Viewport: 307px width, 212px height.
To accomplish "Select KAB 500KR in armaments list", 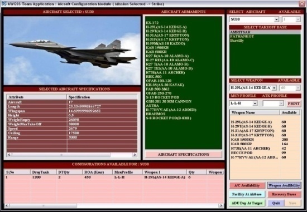I will (156, 52).
